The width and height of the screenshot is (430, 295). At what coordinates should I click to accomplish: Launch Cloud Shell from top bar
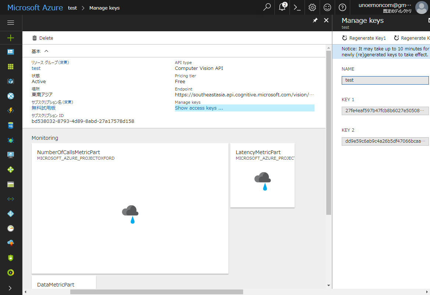click(x=297, y=7)
